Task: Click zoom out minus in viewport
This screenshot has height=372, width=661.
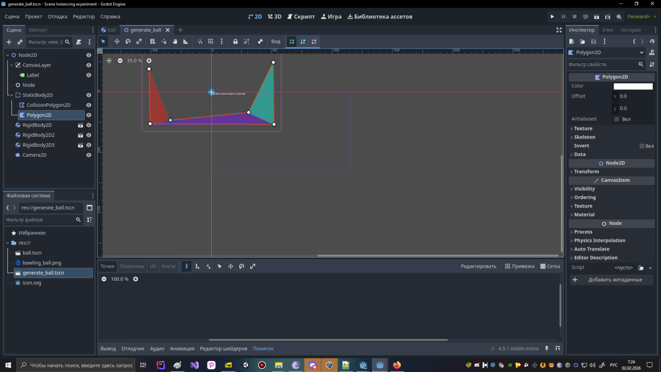Action: coord(120,61)
